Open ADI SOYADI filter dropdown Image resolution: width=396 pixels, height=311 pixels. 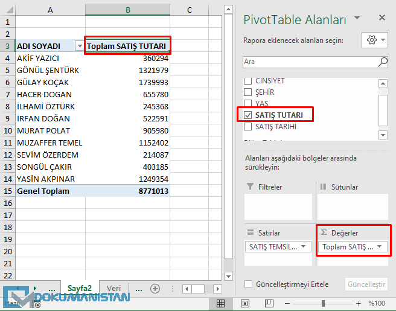(x=80, y=46)
